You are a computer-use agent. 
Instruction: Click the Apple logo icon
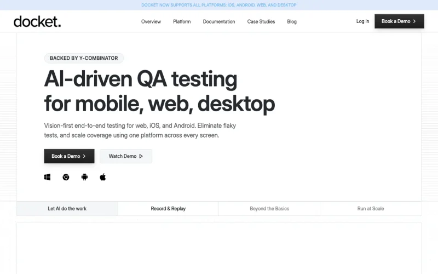103,177
